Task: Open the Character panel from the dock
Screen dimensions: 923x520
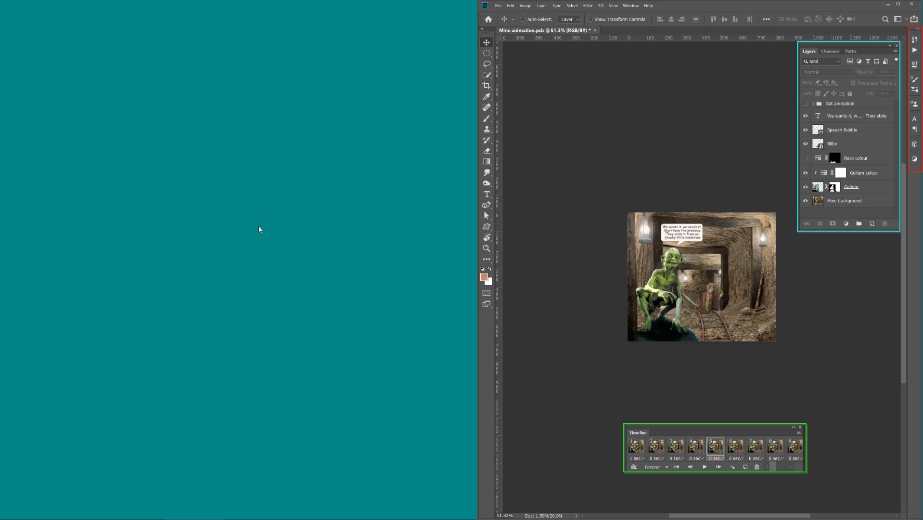Action: click(914, 119)
